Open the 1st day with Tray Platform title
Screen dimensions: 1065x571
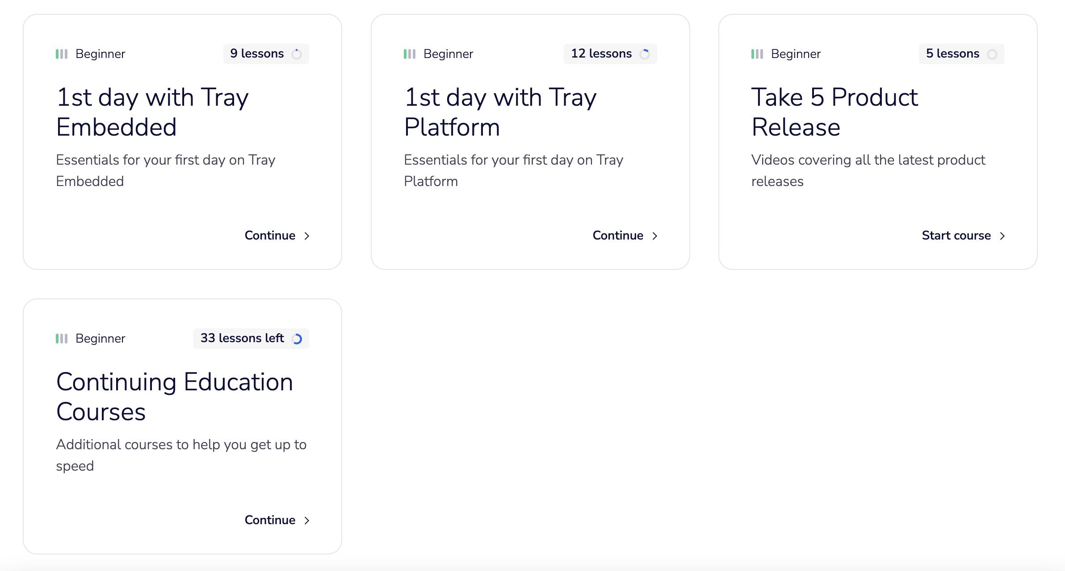tap(500, 112)
